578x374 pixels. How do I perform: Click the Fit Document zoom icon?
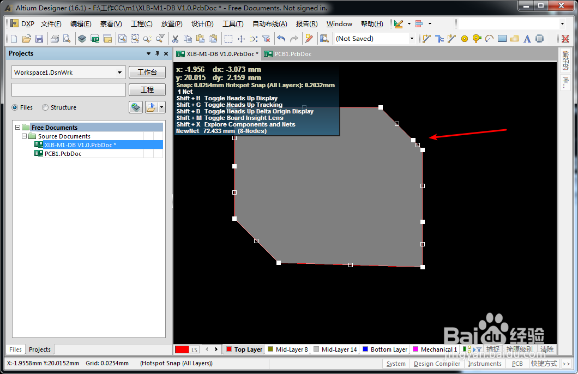tap(122, 39)
